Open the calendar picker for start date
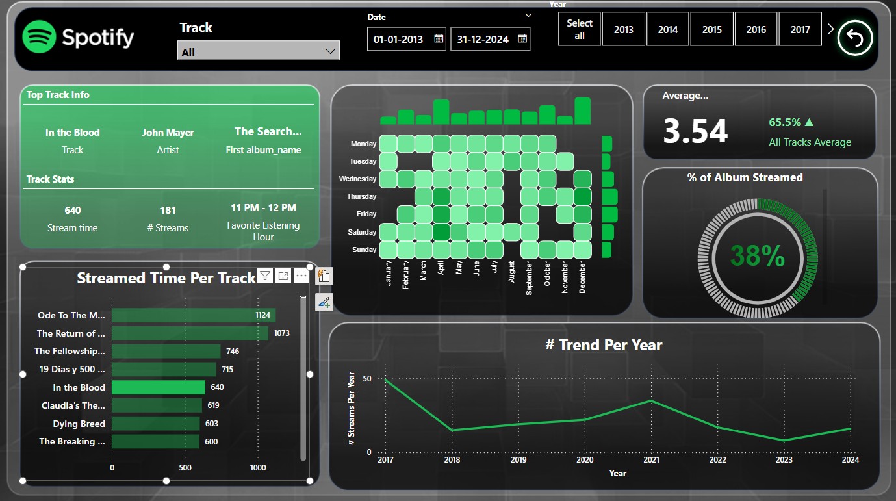 click(x=439, y=39)
